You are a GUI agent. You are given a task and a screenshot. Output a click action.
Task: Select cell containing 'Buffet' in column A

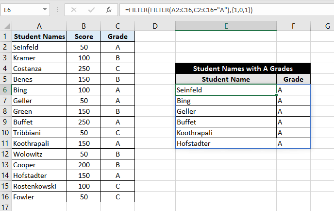coord(39,122)
